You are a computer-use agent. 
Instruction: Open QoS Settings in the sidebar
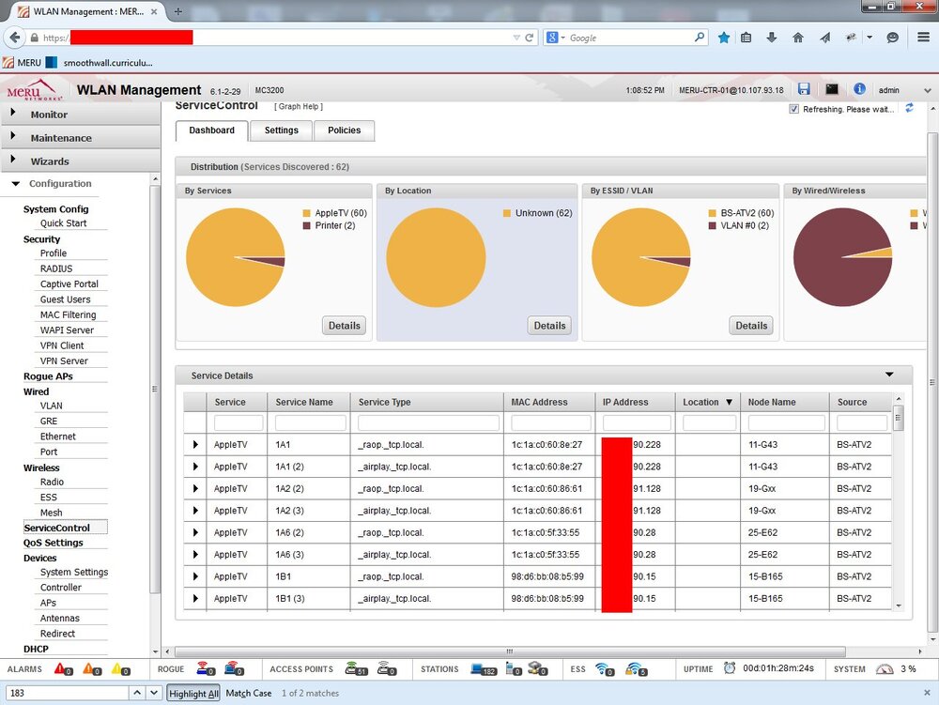[54, 543]
